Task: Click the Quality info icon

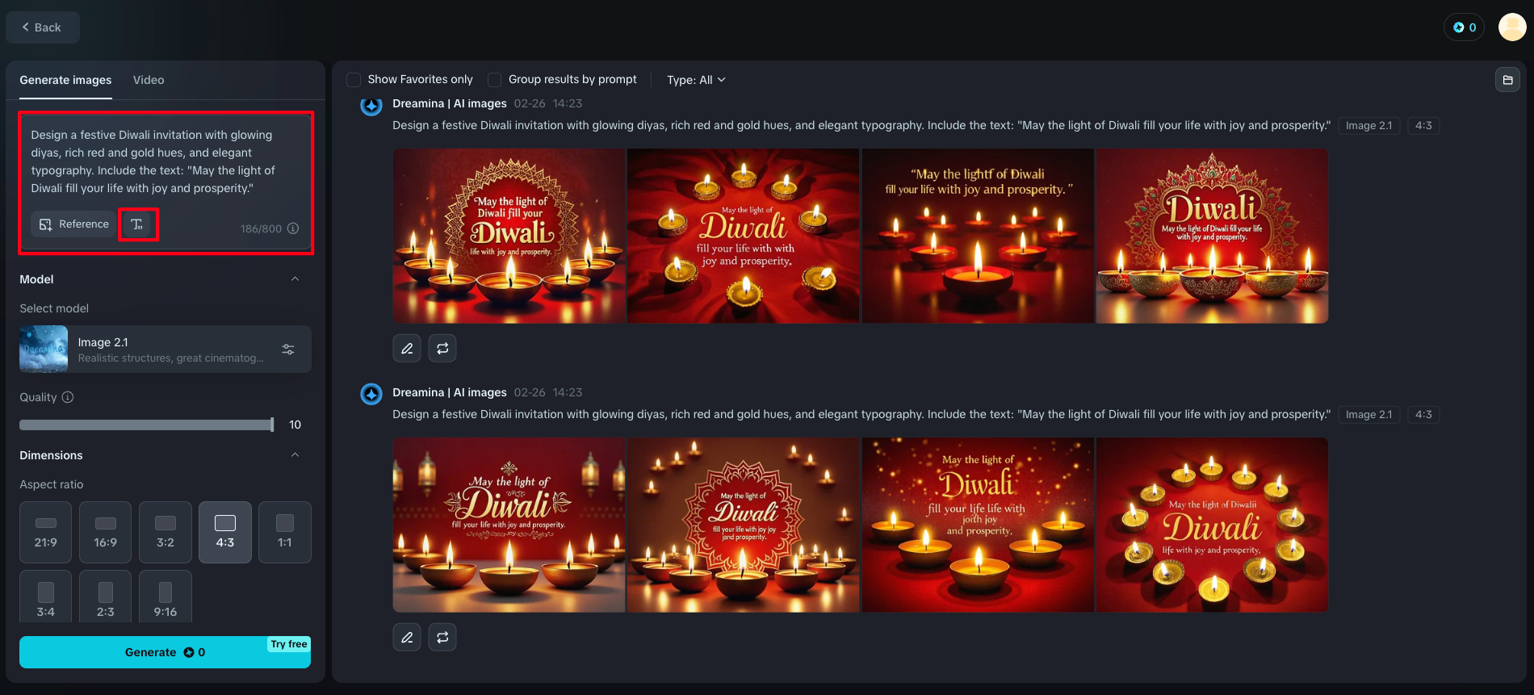Action: [68, 397]
